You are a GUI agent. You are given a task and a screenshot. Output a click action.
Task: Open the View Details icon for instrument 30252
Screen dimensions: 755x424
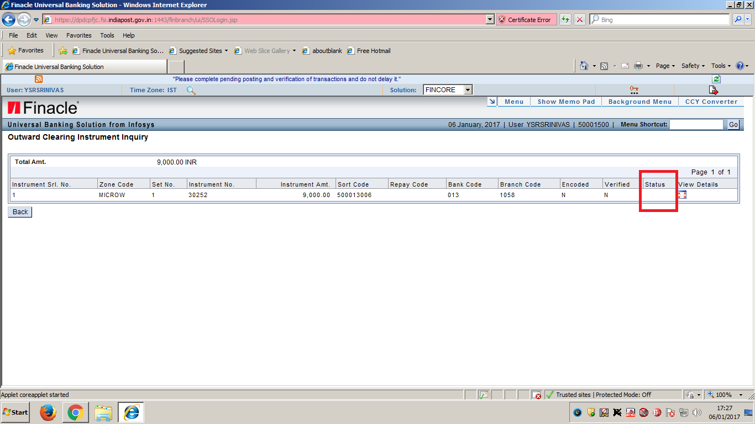682,194
